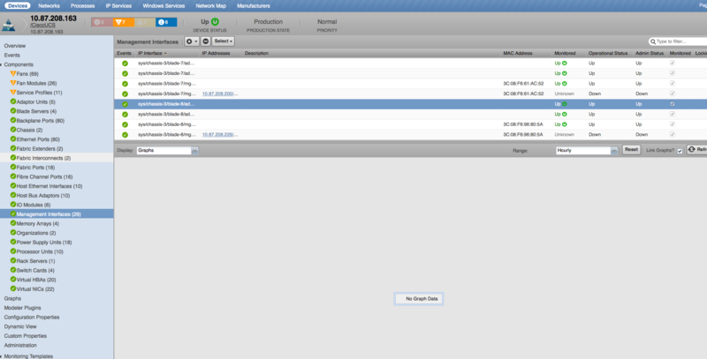Click the warning events count badge showing 7

124,22
